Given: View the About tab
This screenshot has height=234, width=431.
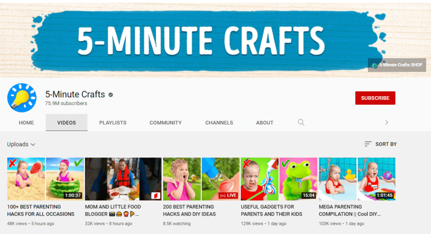Looking at the screenshot, I should [265, 123].
